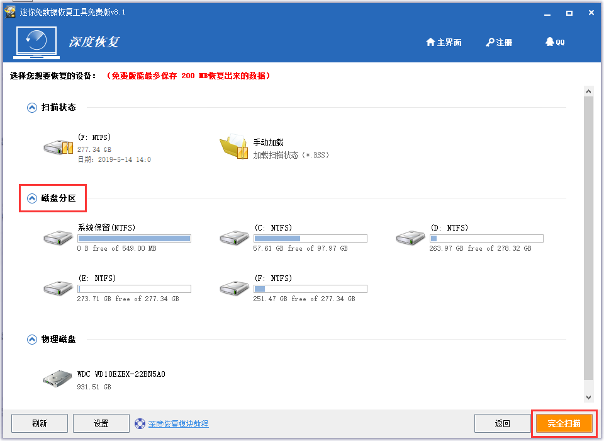Select the E: NTFS partition drive icon
This screenshot has width=604, height=441.
[58, 288]
